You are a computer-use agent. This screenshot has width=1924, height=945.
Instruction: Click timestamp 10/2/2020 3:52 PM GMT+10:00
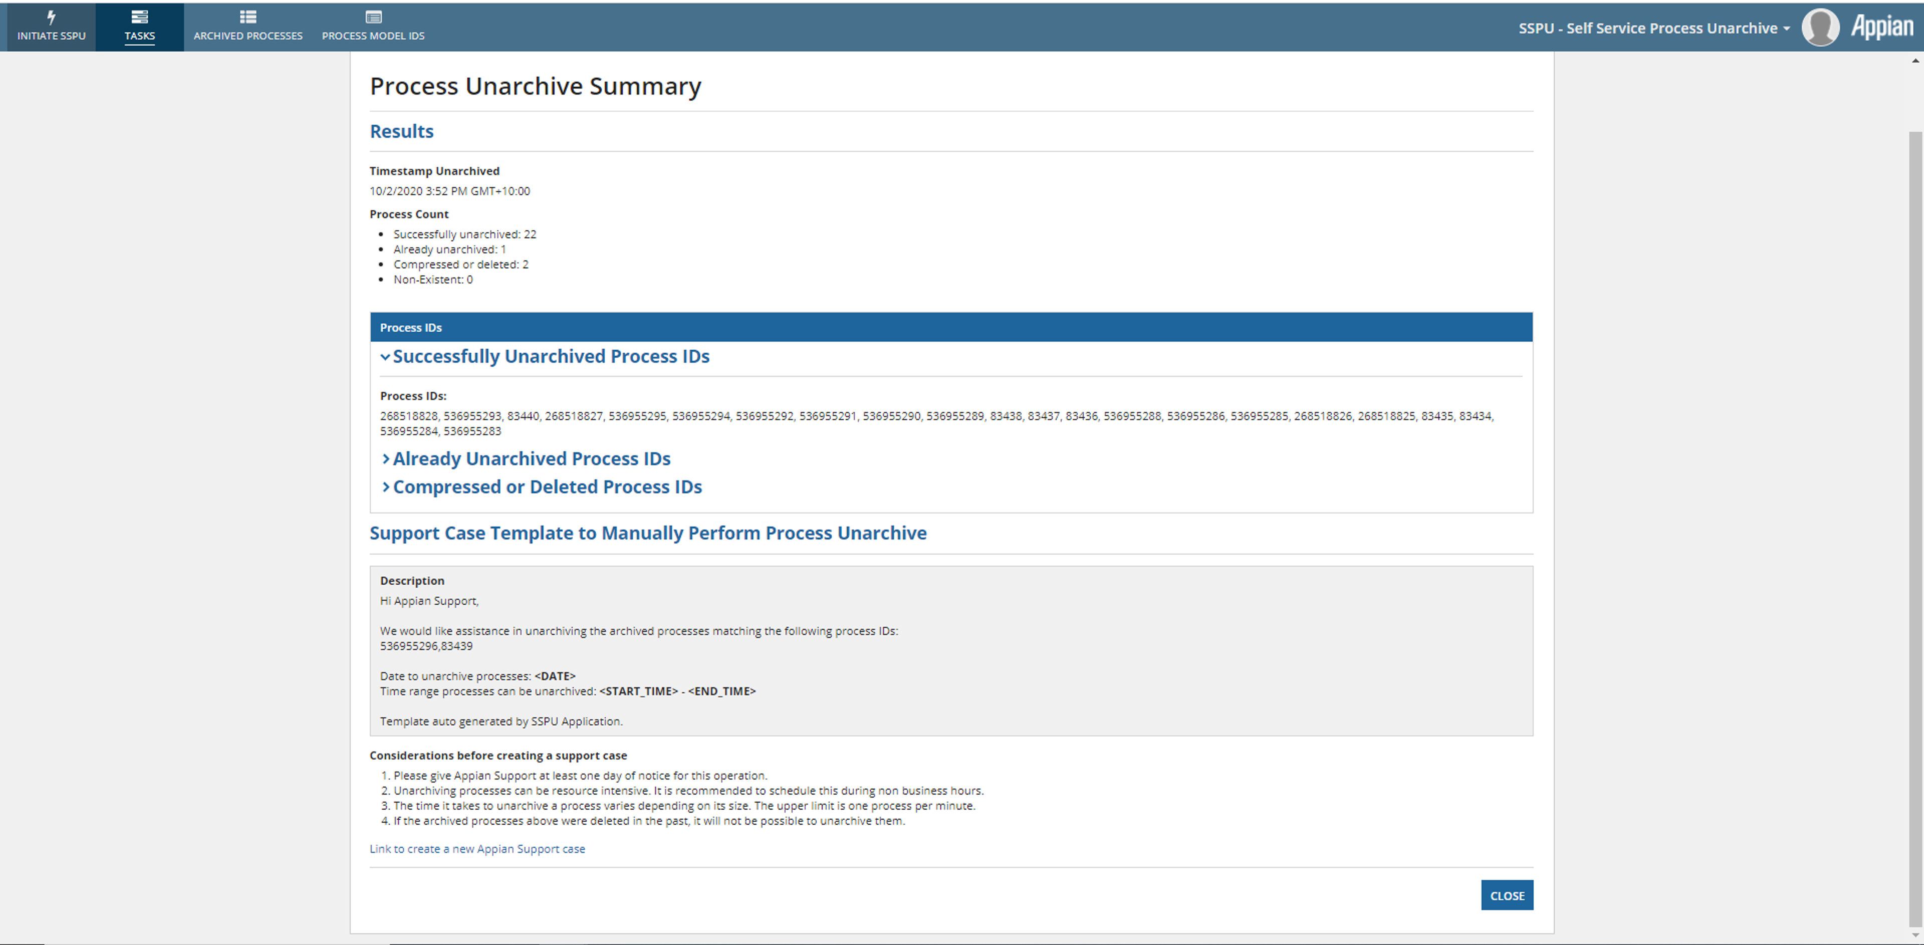449,191
